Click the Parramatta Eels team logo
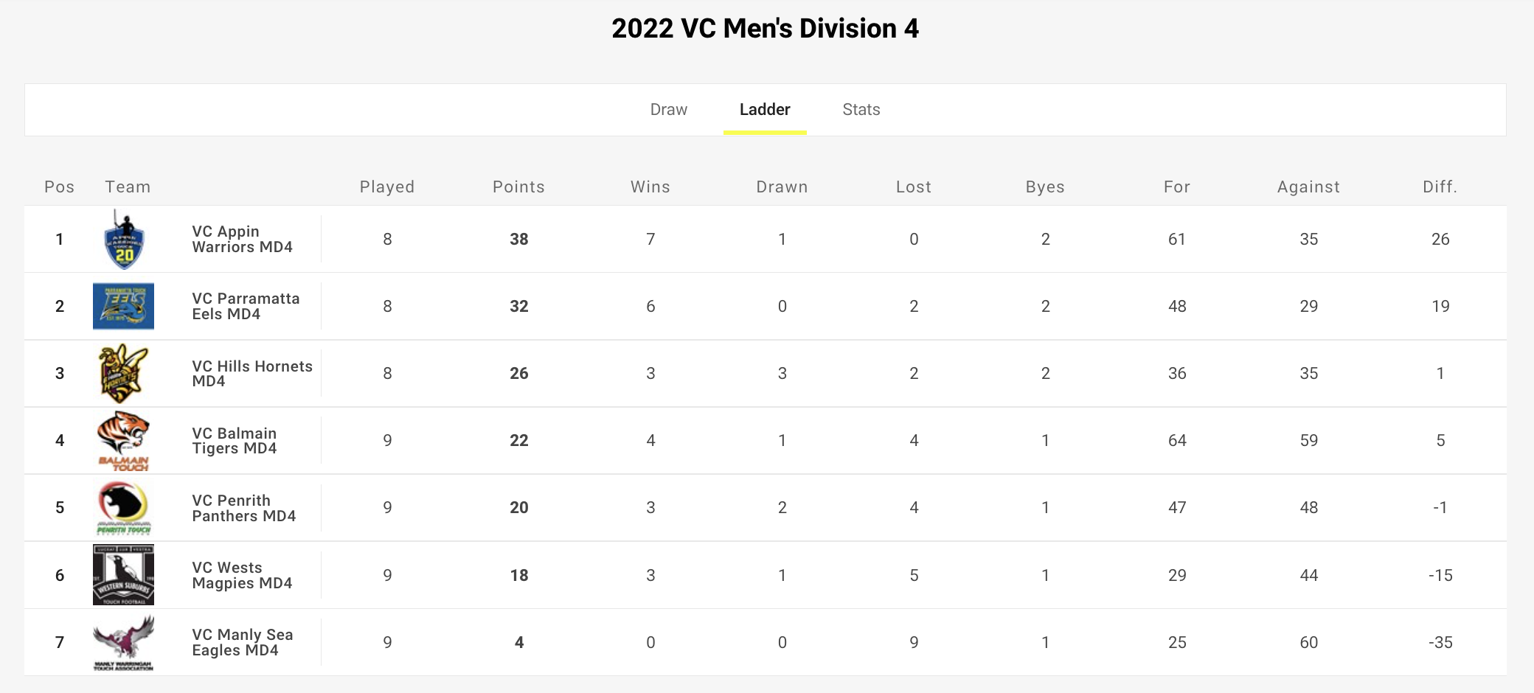Screen dimensions: 1534x693 [123, 306]
